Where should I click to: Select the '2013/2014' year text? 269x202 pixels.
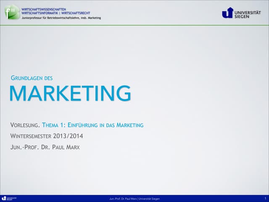pos(68,136)
